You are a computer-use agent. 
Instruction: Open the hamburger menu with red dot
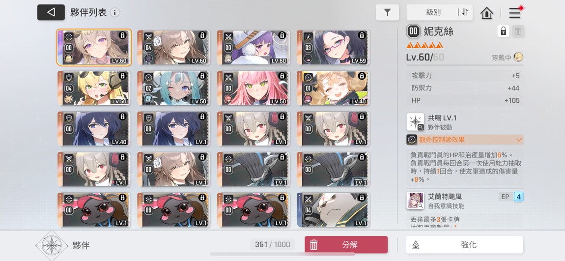pos(515,13)
